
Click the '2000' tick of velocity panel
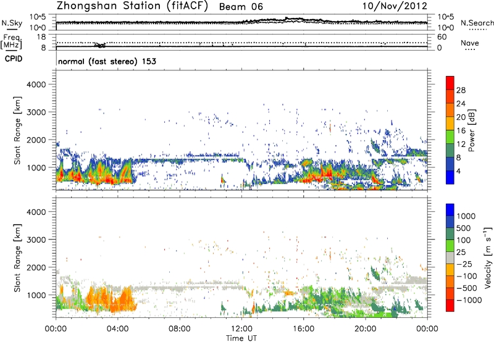click(x=36, y=267)
